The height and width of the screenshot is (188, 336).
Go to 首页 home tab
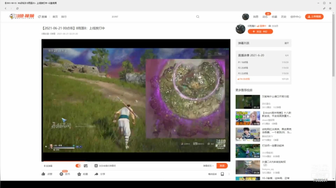(x=55, y=17)
